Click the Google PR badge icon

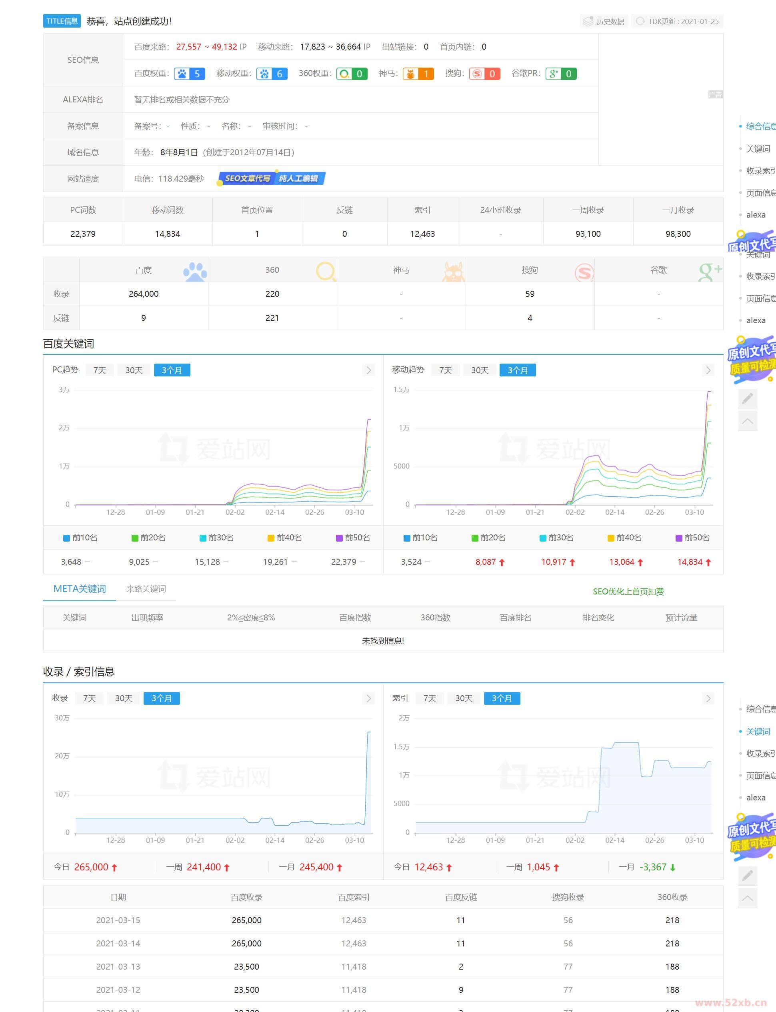pos(553,74)
